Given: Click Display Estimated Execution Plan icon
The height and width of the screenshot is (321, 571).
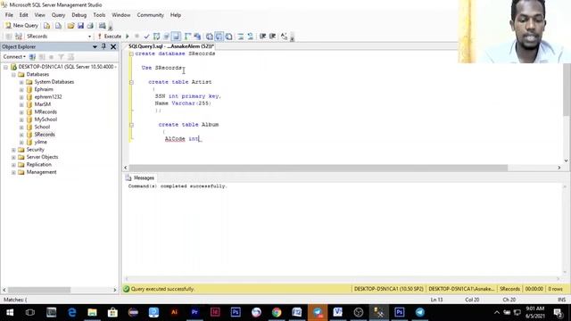Looking at the screenshot, I should (x=157, y=37).
